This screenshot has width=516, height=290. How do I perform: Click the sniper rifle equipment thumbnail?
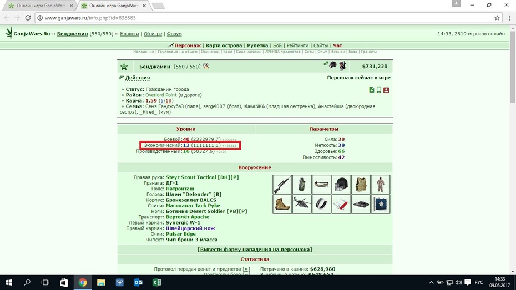pos(282,185)
